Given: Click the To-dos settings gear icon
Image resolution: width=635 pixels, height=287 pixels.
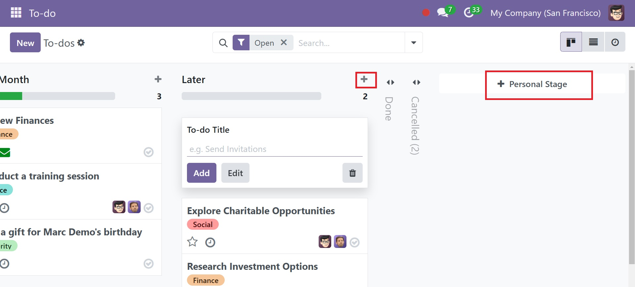Looking at the screenshot, I should tap(81, 43).
